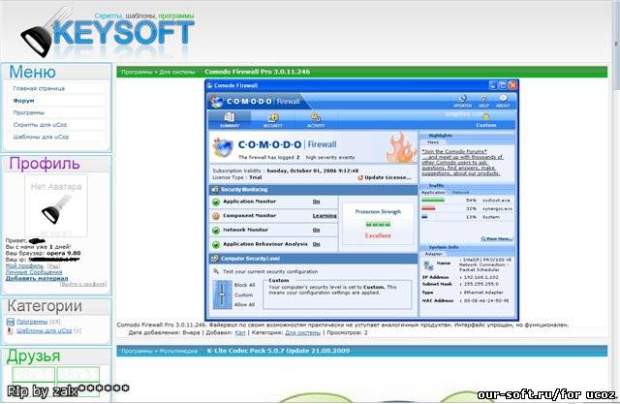Open the Summary tab icon in Comodo Firewall
Viewport: 620px width, 404px height.
coord(230,117)
